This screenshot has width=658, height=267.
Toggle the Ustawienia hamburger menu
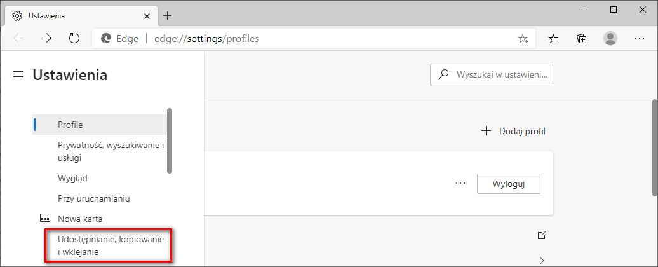pos(18,75)
